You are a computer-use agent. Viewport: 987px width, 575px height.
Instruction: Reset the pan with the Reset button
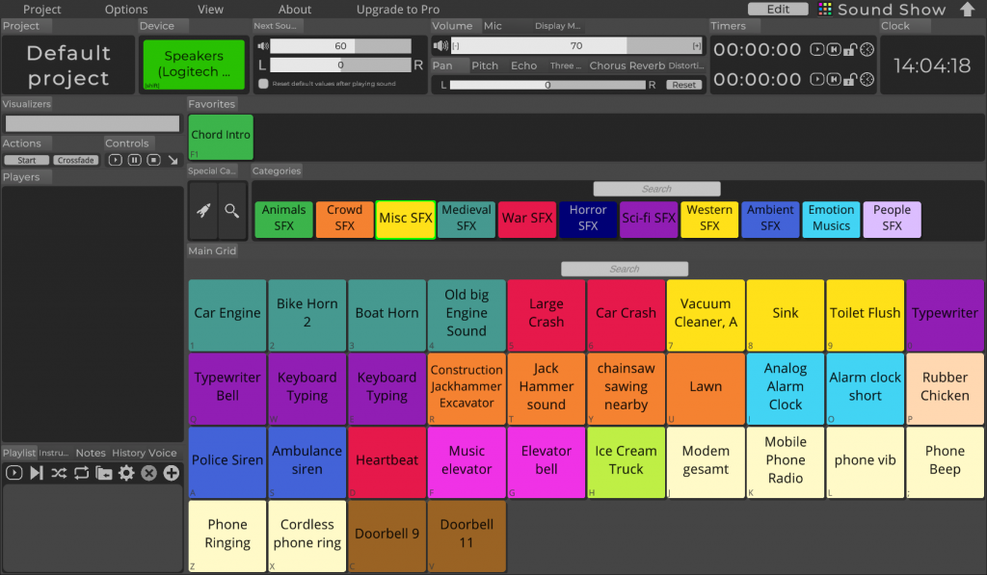click(x=683, y=84)
